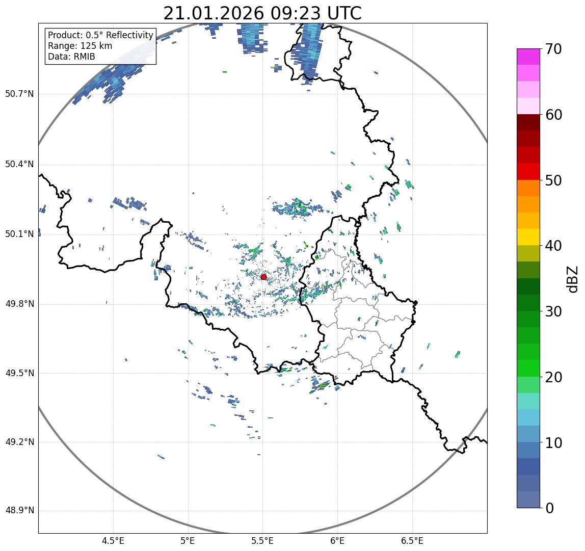
Task: Click the colorbar 10 tick label
Action: coord(553,443)
